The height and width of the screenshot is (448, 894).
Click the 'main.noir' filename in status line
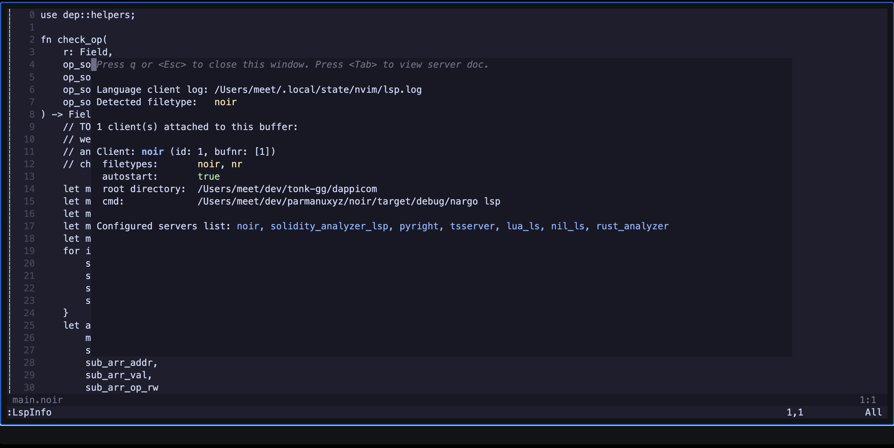[x=38, y=400]
